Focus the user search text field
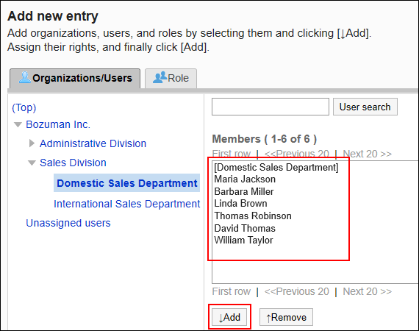Image resolution: width=419 pixels, height=331 pixels. pos(271,107)
